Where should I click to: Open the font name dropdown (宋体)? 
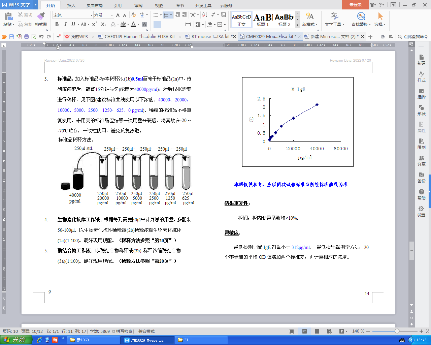click(x=91, y=15)
